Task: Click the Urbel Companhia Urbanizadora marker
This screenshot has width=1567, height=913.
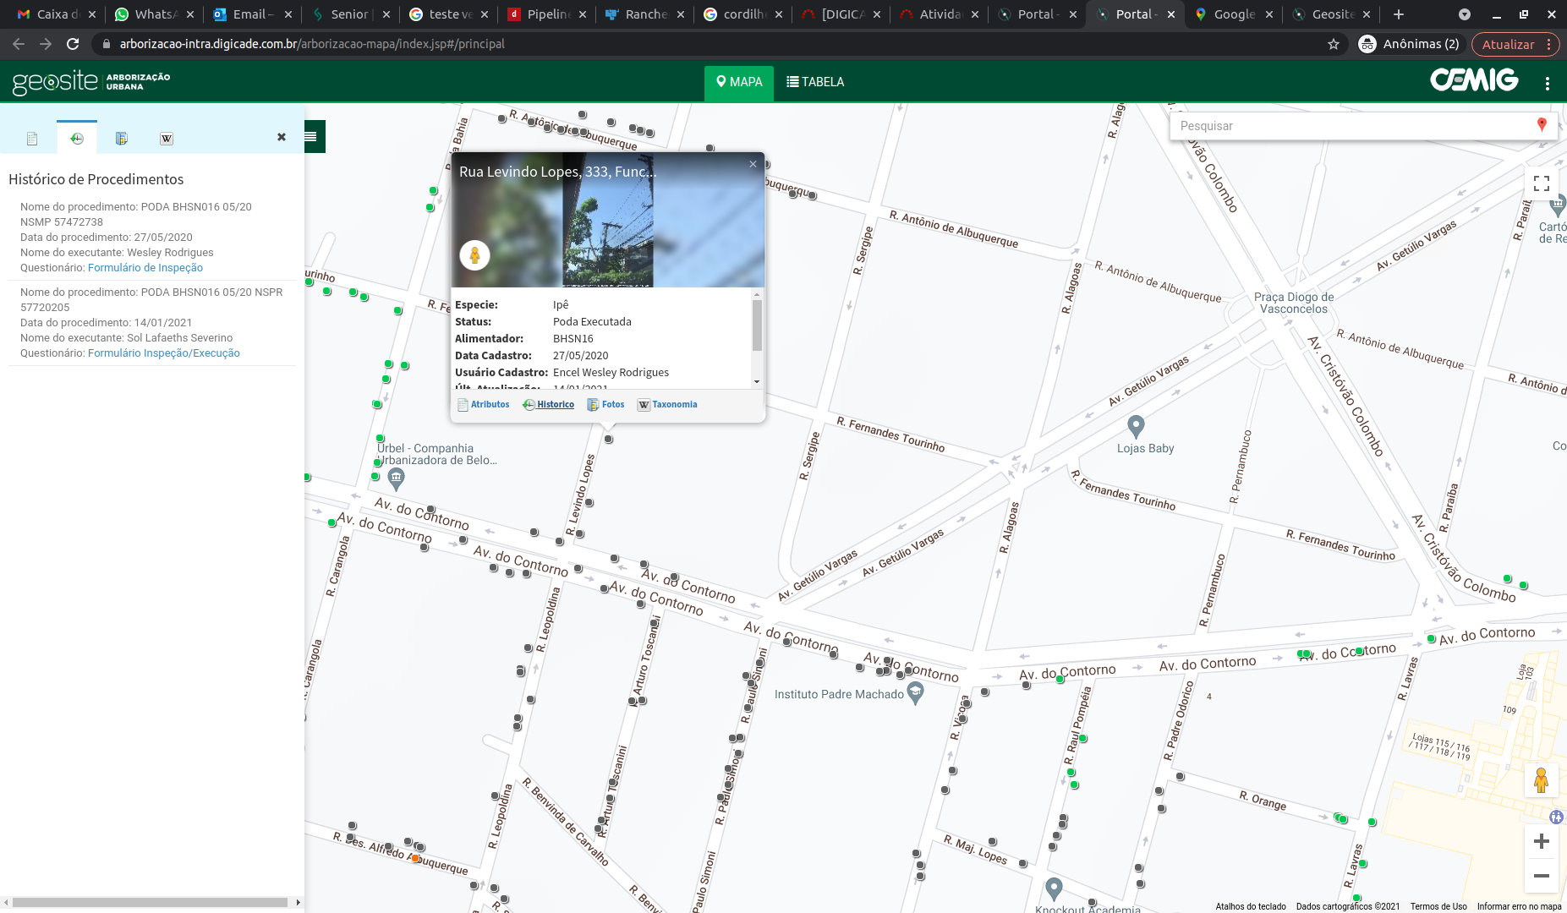Action: [x=396, y=479]
